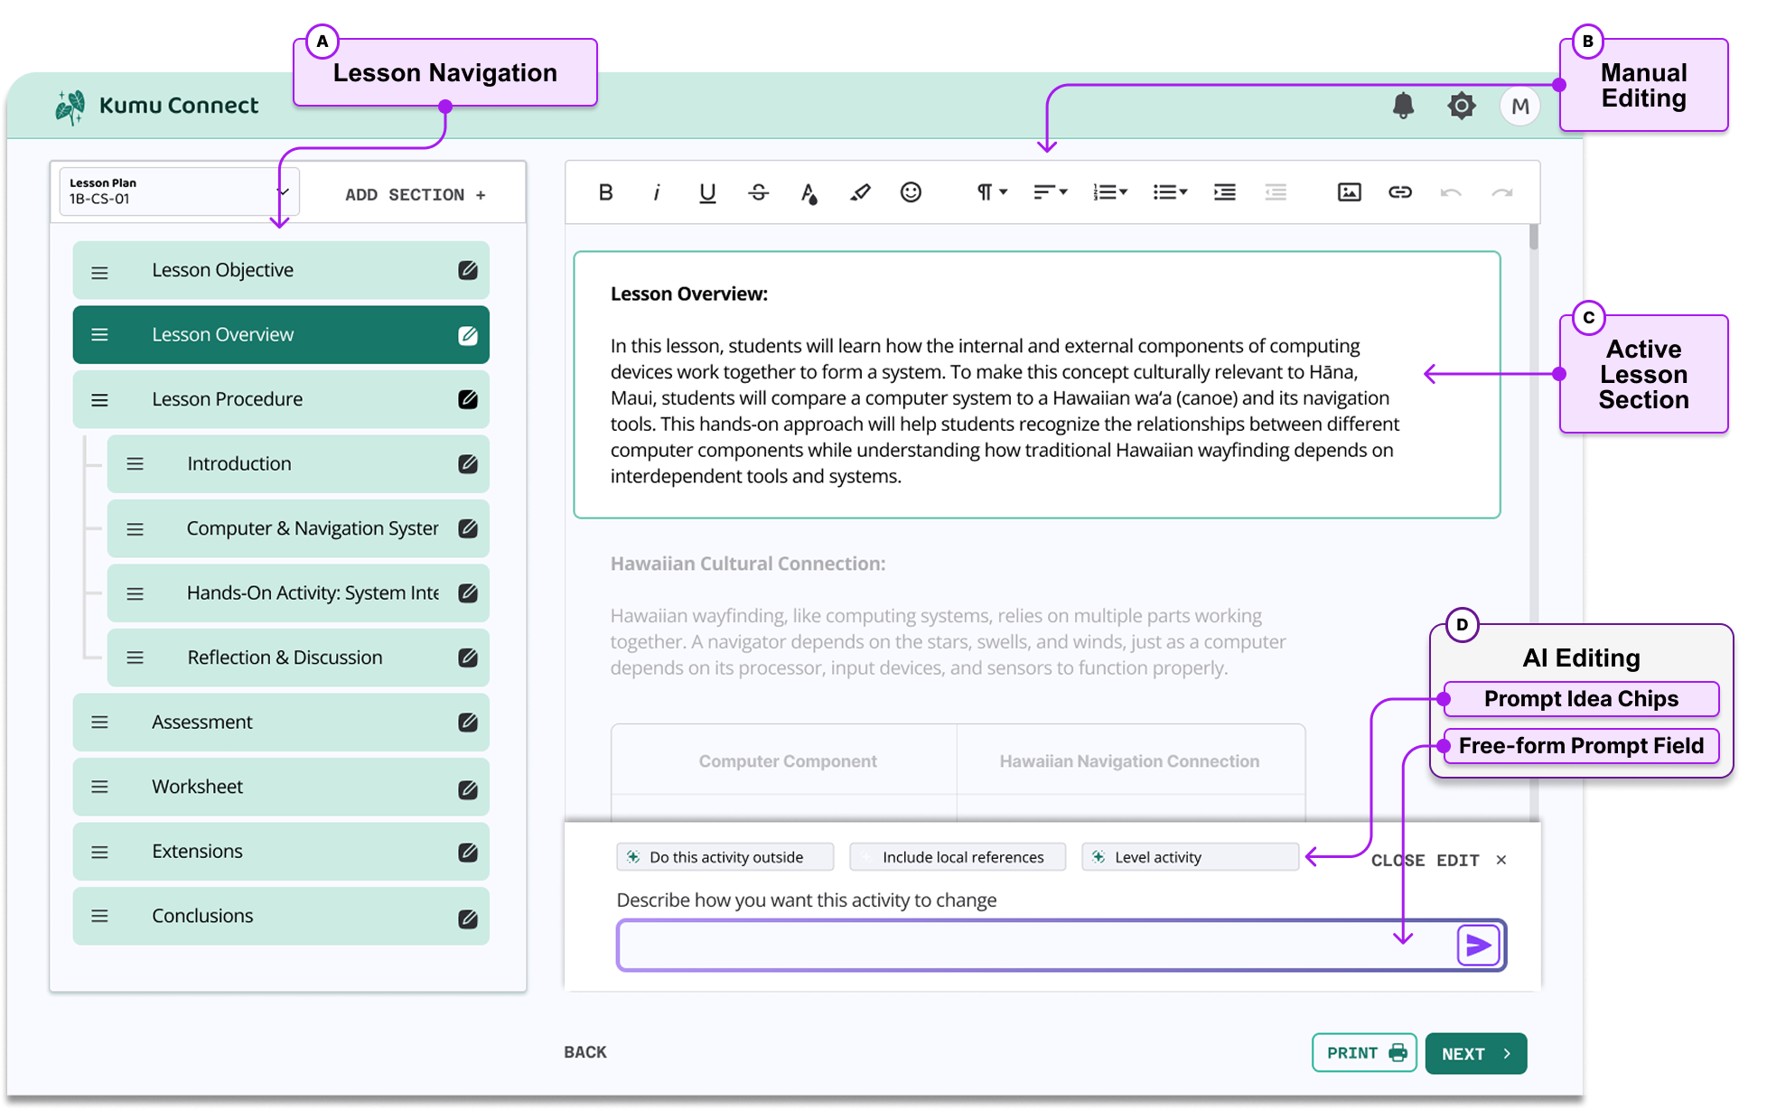Click edit icon for Computer & Navigation
Image resolution: width=1767 pixels, height=1110 pixels.
click(467, 528)
